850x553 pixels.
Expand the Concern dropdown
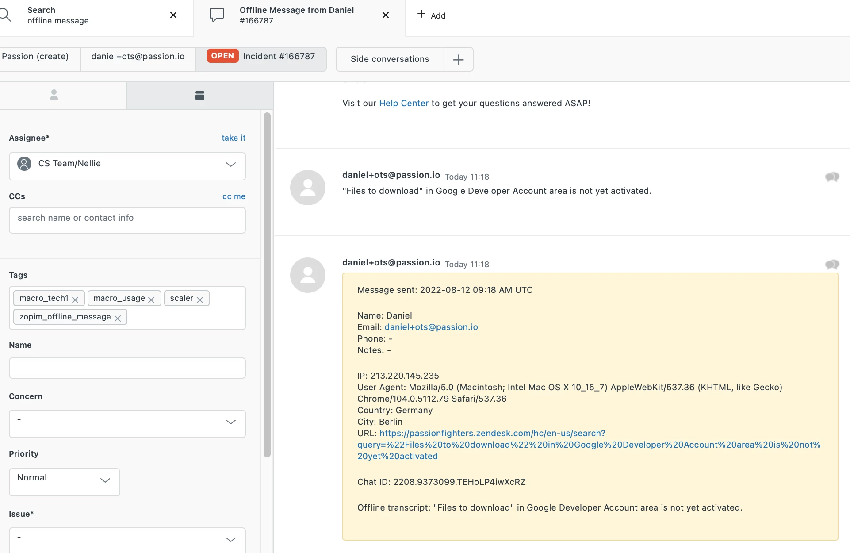pos(127,423)
